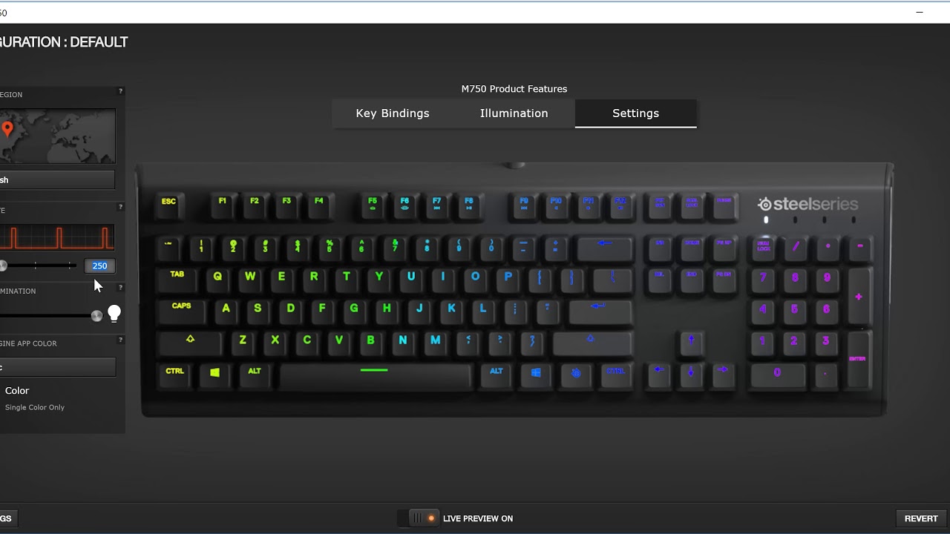Image resolution: width=950 pixels, height=534 pixels.
Task: Click the polling rate help question mark
Action: [x=121, y=207]
